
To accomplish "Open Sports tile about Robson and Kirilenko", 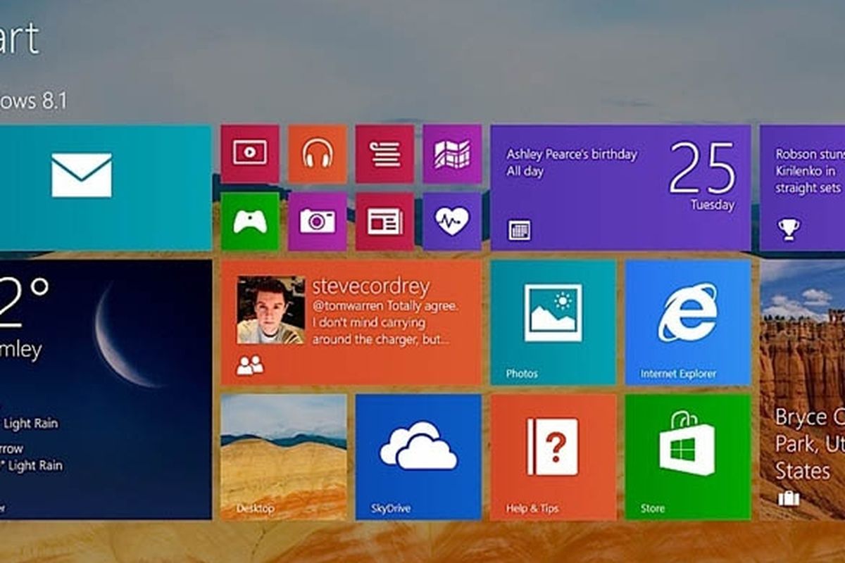I will (x=802, y=188).
